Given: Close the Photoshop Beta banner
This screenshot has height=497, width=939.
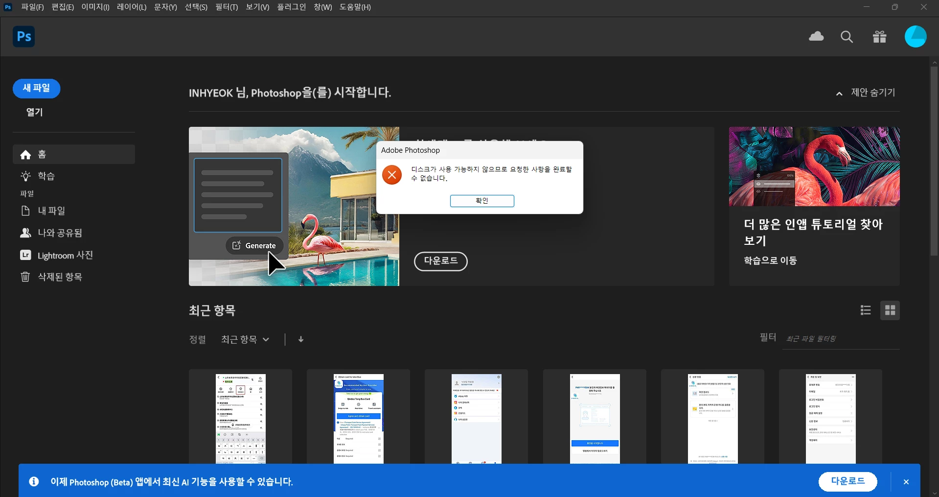Looking at the screenshot, I should tap(906, 482).
